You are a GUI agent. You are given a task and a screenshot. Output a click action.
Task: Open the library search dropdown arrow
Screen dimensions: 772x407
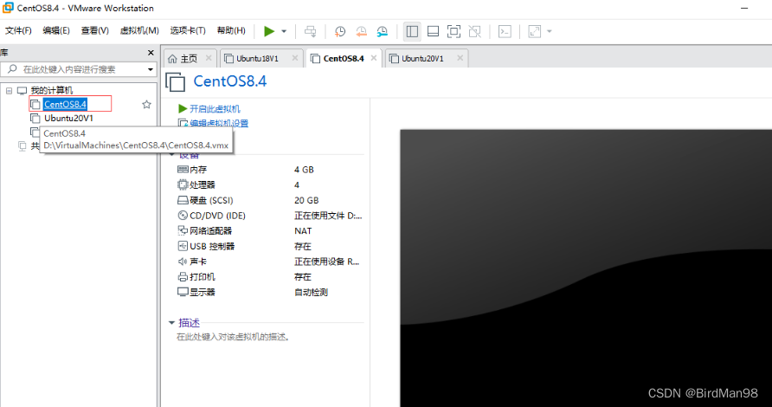151,69
